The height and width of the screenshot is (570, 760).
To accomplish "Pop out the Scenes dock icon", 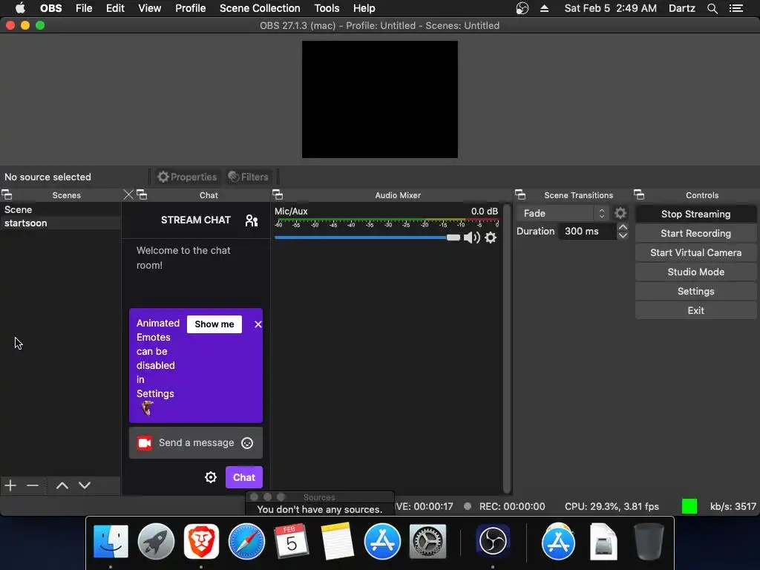I will (x=7, y=195).
